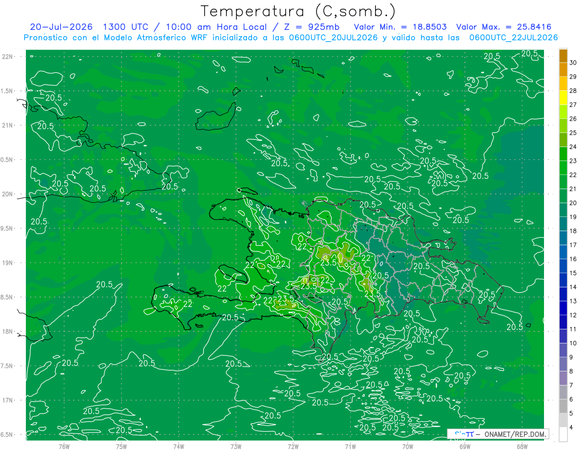Pick the orange swatch between 29 and 30
586x453 pixels.
563,70
